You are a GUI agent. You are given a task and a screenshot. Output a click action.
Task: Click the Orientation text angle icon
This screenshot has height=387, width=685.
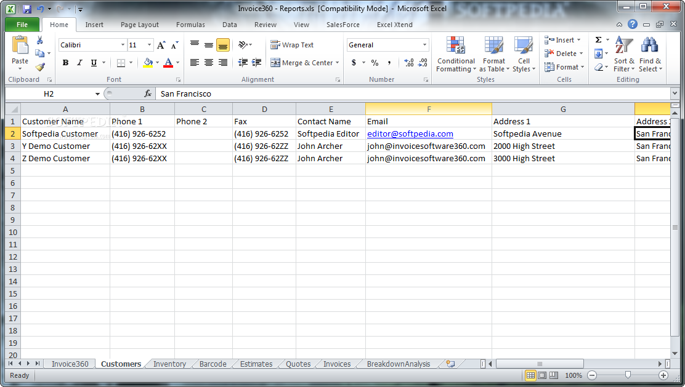[x=243, y=44]
